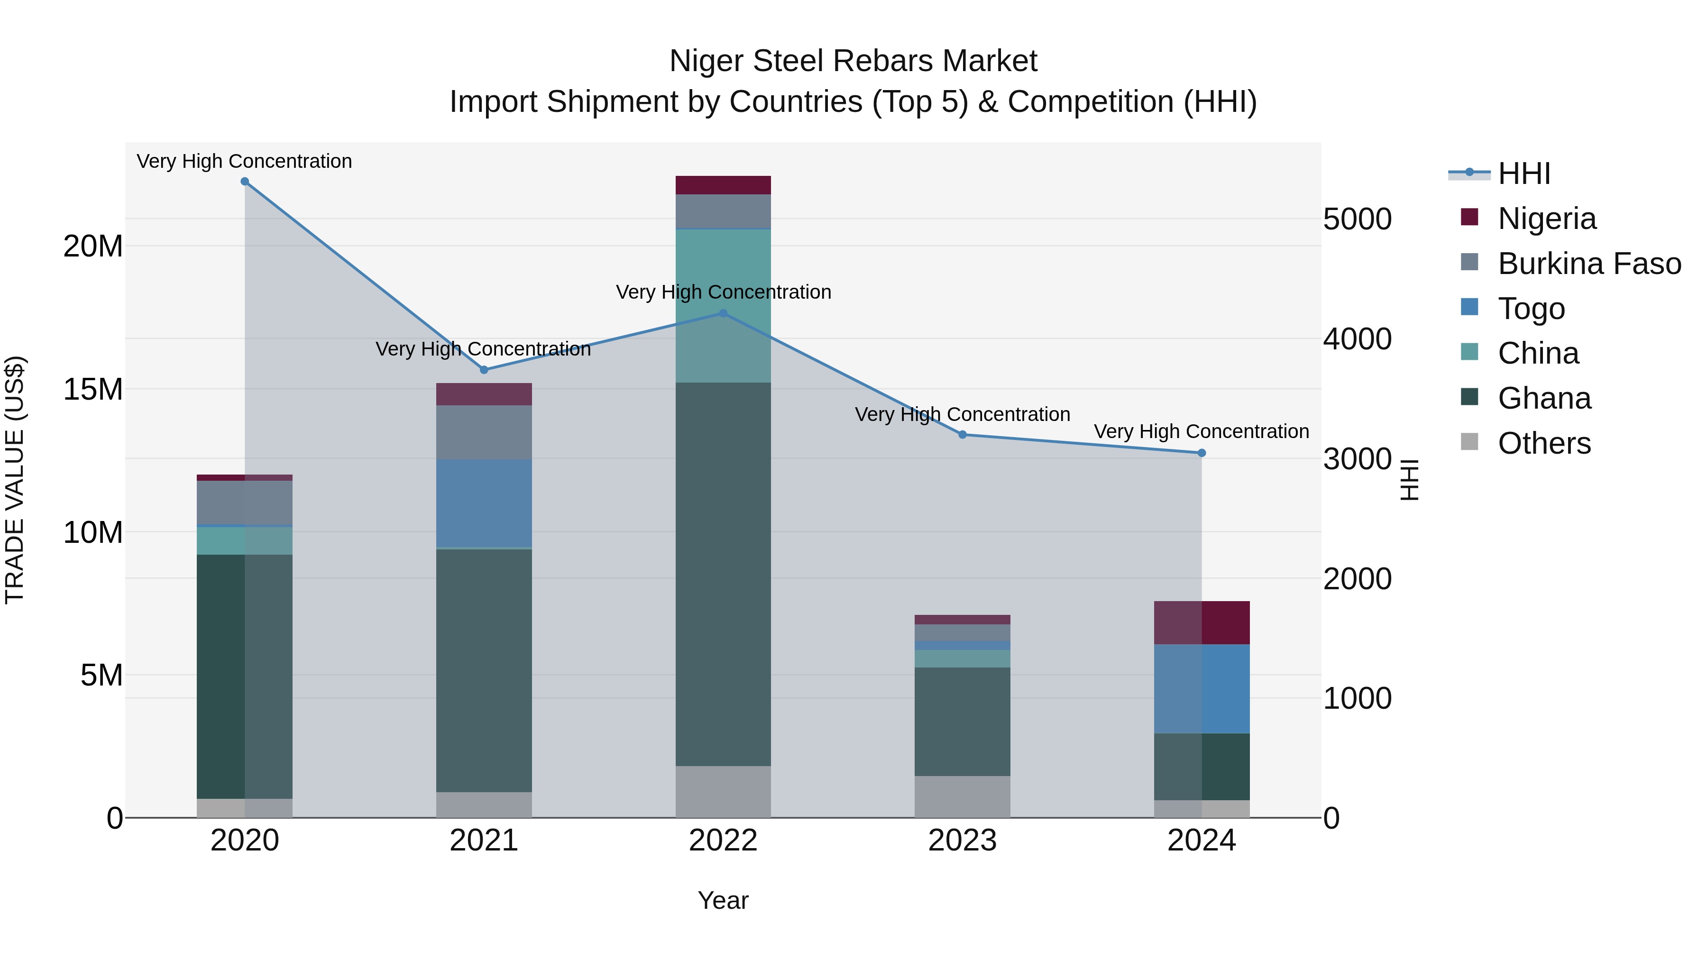Click the 2023 x-axis label
The height and width of the screenshot is (960, 1707).
point(962,841)
